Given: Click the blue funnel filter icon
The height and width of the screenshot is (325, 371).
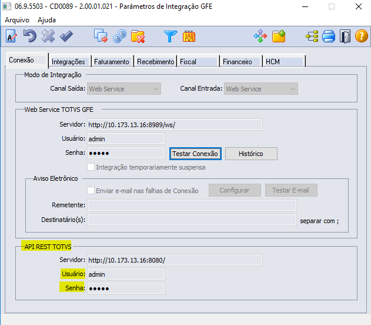Looking at the screenshot, I should [171, 37].
